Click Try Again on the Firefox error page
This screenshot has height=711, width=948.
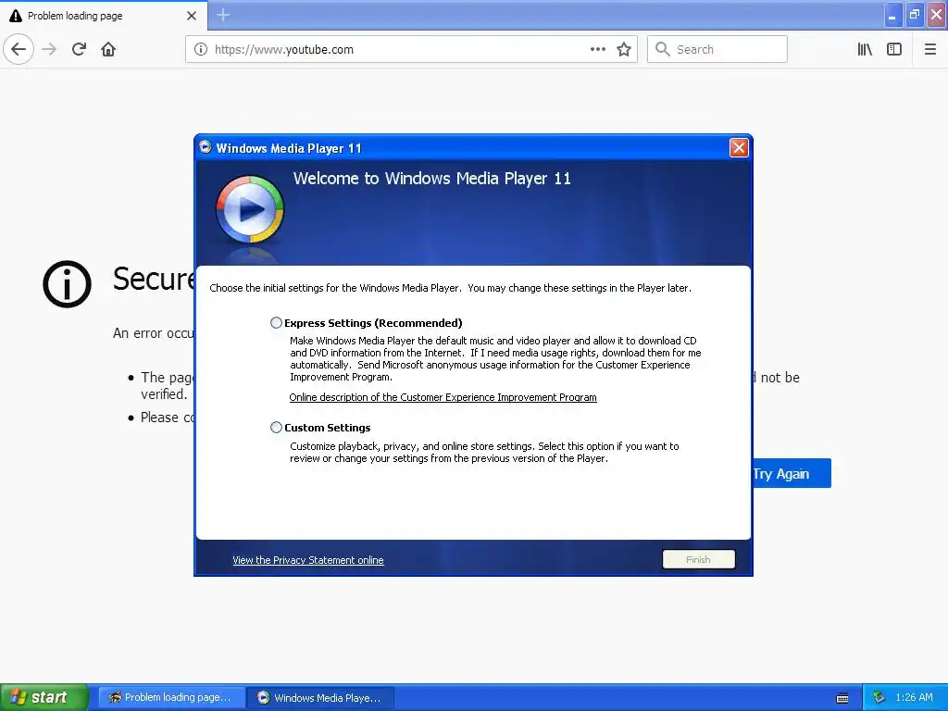(x=792, y=473)
